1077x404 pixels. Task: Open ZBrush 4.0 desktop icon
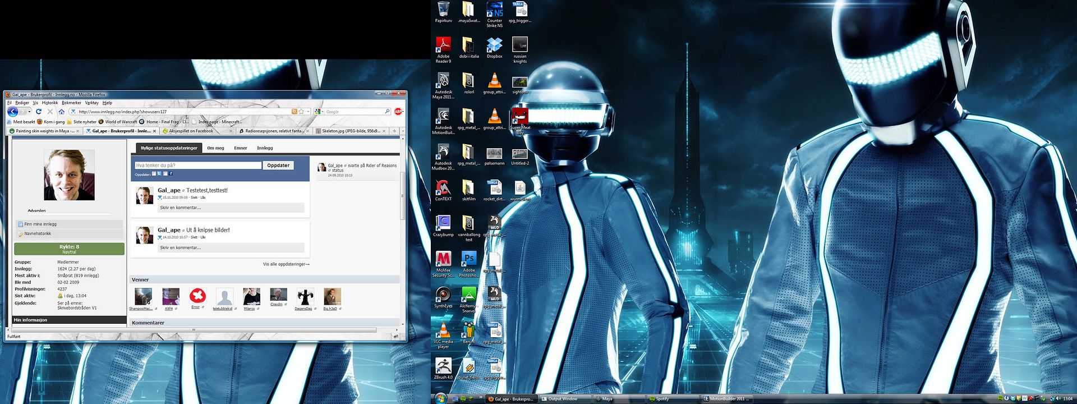[443, 369]
